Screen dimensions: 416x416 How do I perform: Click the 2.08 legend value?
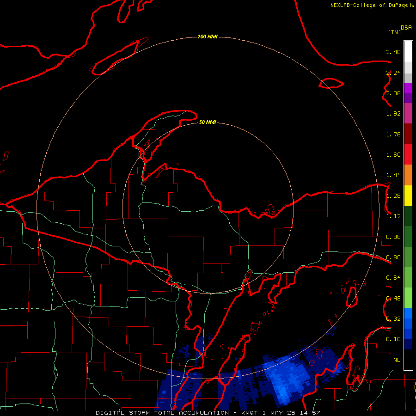[393, 93]
